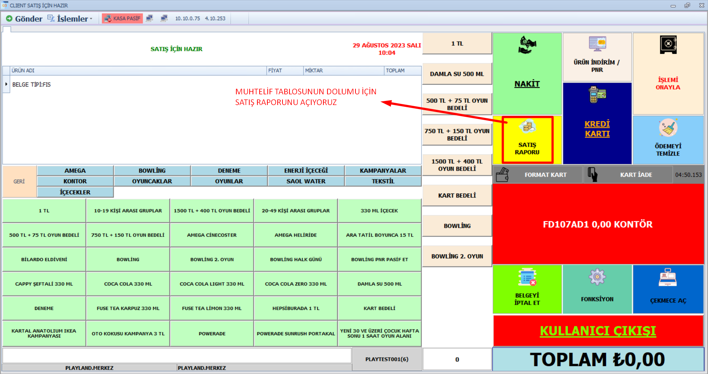
Task: Select Kredi Kartı payment icon
Action: coord(597,95)
